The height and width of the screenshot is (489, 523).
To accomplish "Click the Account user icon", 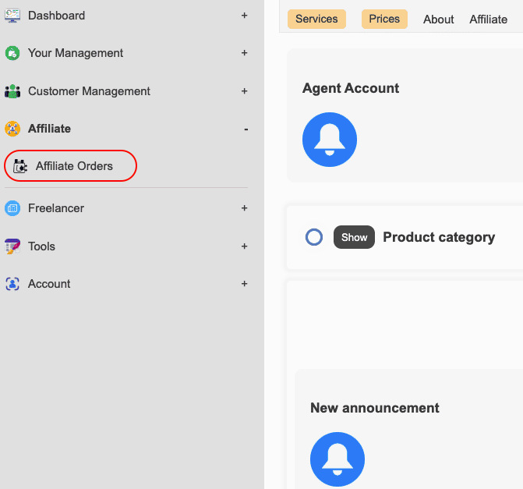I will [x=12, y=284].
